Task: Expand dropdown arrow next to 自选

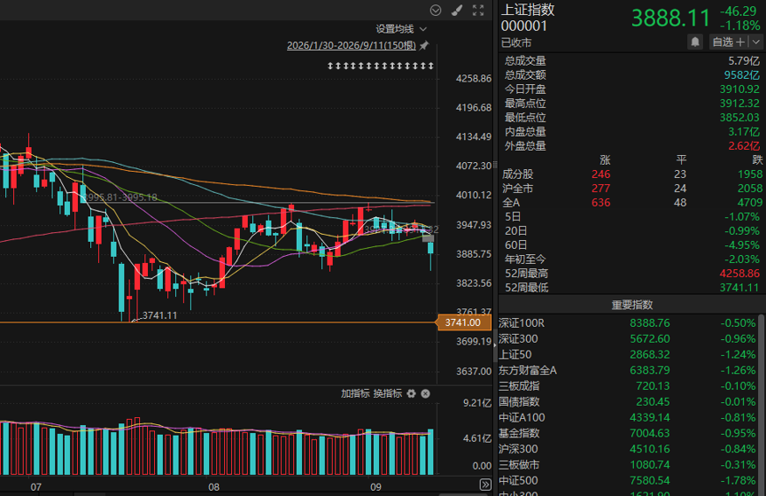Action: click(x=756, y=42)
